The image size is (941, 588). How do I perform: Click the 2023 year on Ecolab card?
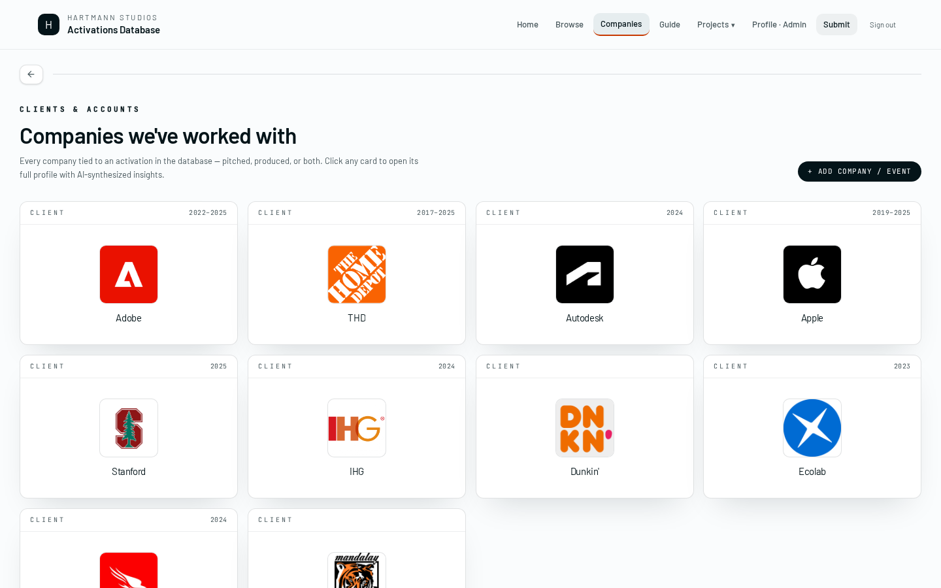[902, 367]
